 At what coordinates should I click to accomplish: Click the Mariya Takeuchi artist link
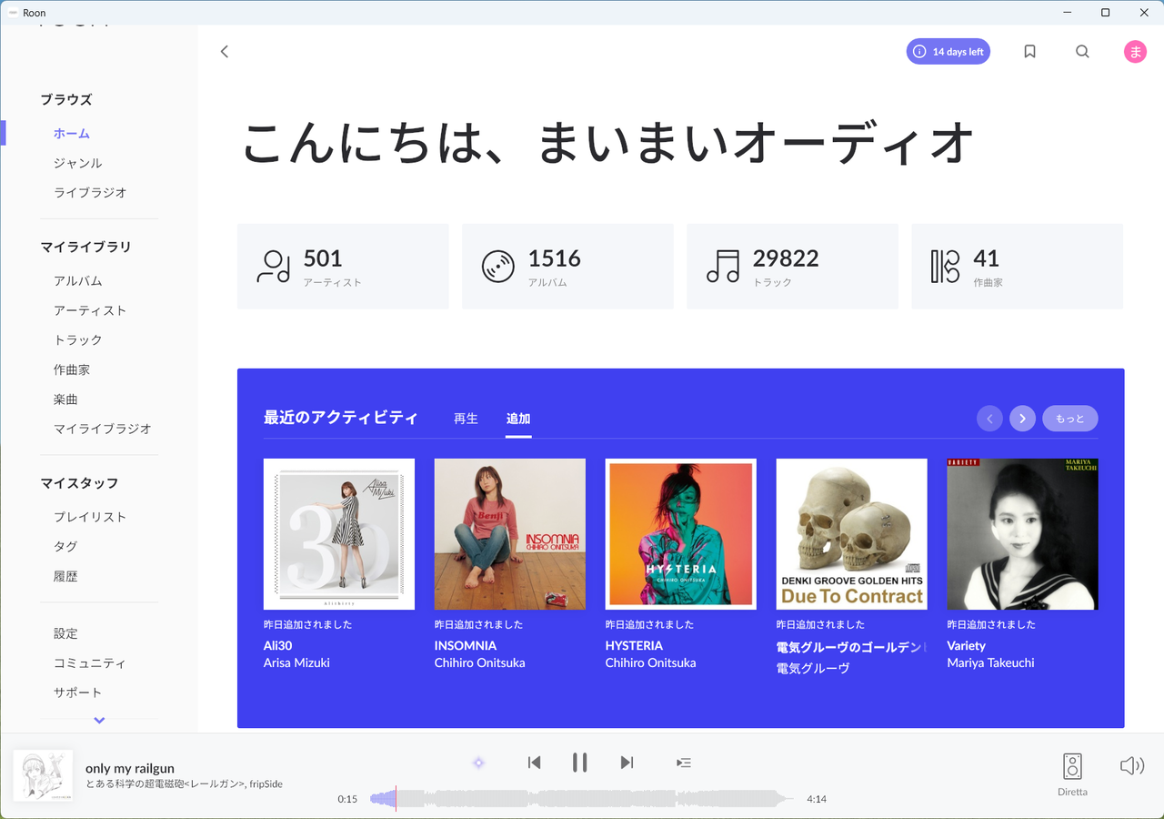point(991,663)
